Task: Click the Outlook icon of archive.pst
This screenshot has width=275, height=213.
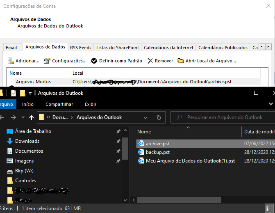Action: click(141, 144)
